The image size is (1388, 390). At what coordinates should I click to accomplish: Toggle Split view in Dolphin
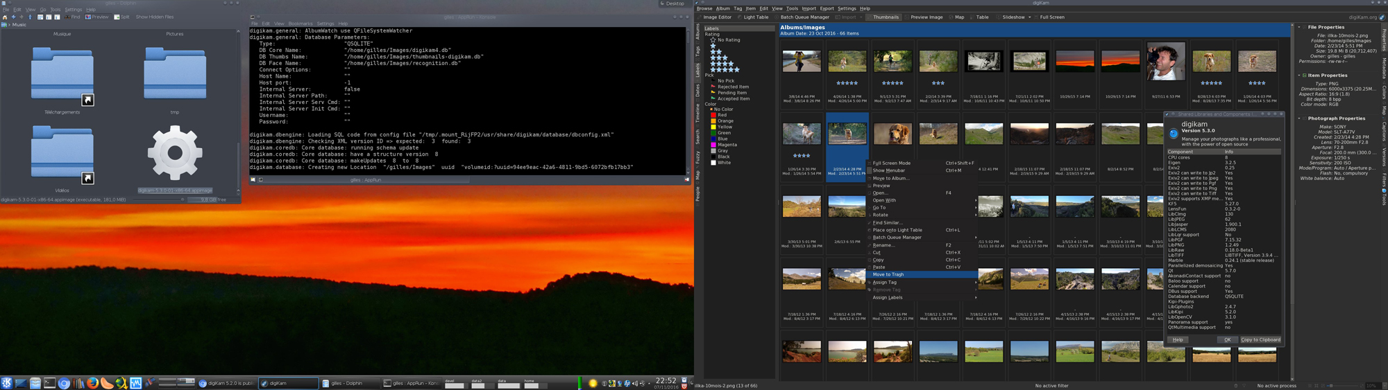(x=122, y=17)
